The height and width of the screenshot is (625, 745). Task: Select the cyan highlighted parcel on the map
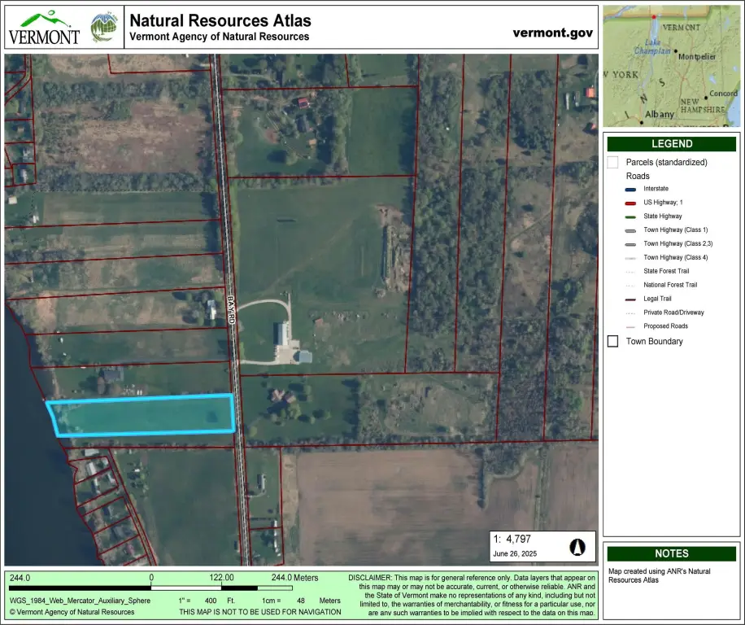143,416
